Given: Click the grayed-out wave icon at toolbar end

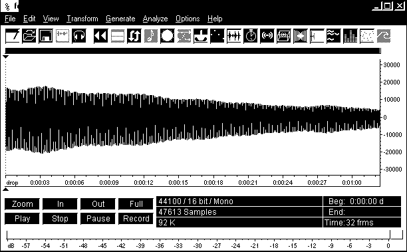Looking at the screenshot, I should click(383, 36).
